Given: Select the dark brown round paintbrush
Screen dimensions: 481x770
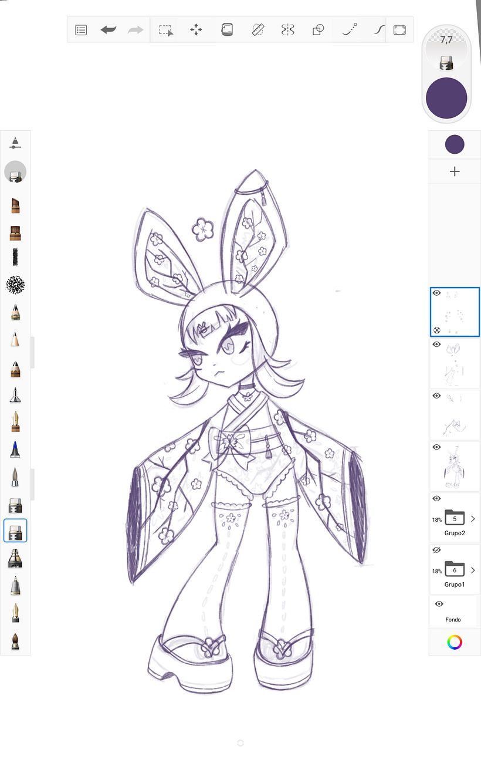Looking at the screenshot, I should click(x=15, y=641).
